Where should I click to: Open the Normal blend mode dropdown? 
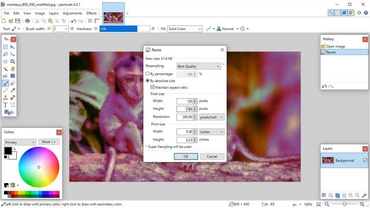point(238,29)
